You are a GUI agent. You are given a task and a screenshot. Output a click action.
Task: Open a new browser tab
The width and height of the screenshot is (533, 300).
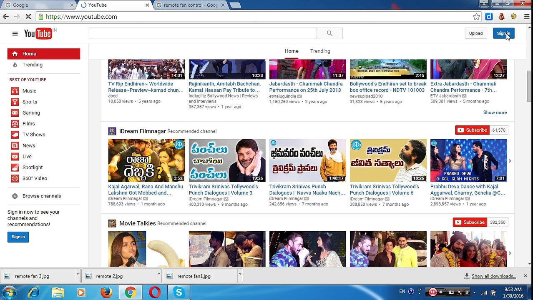pos(235,5)
